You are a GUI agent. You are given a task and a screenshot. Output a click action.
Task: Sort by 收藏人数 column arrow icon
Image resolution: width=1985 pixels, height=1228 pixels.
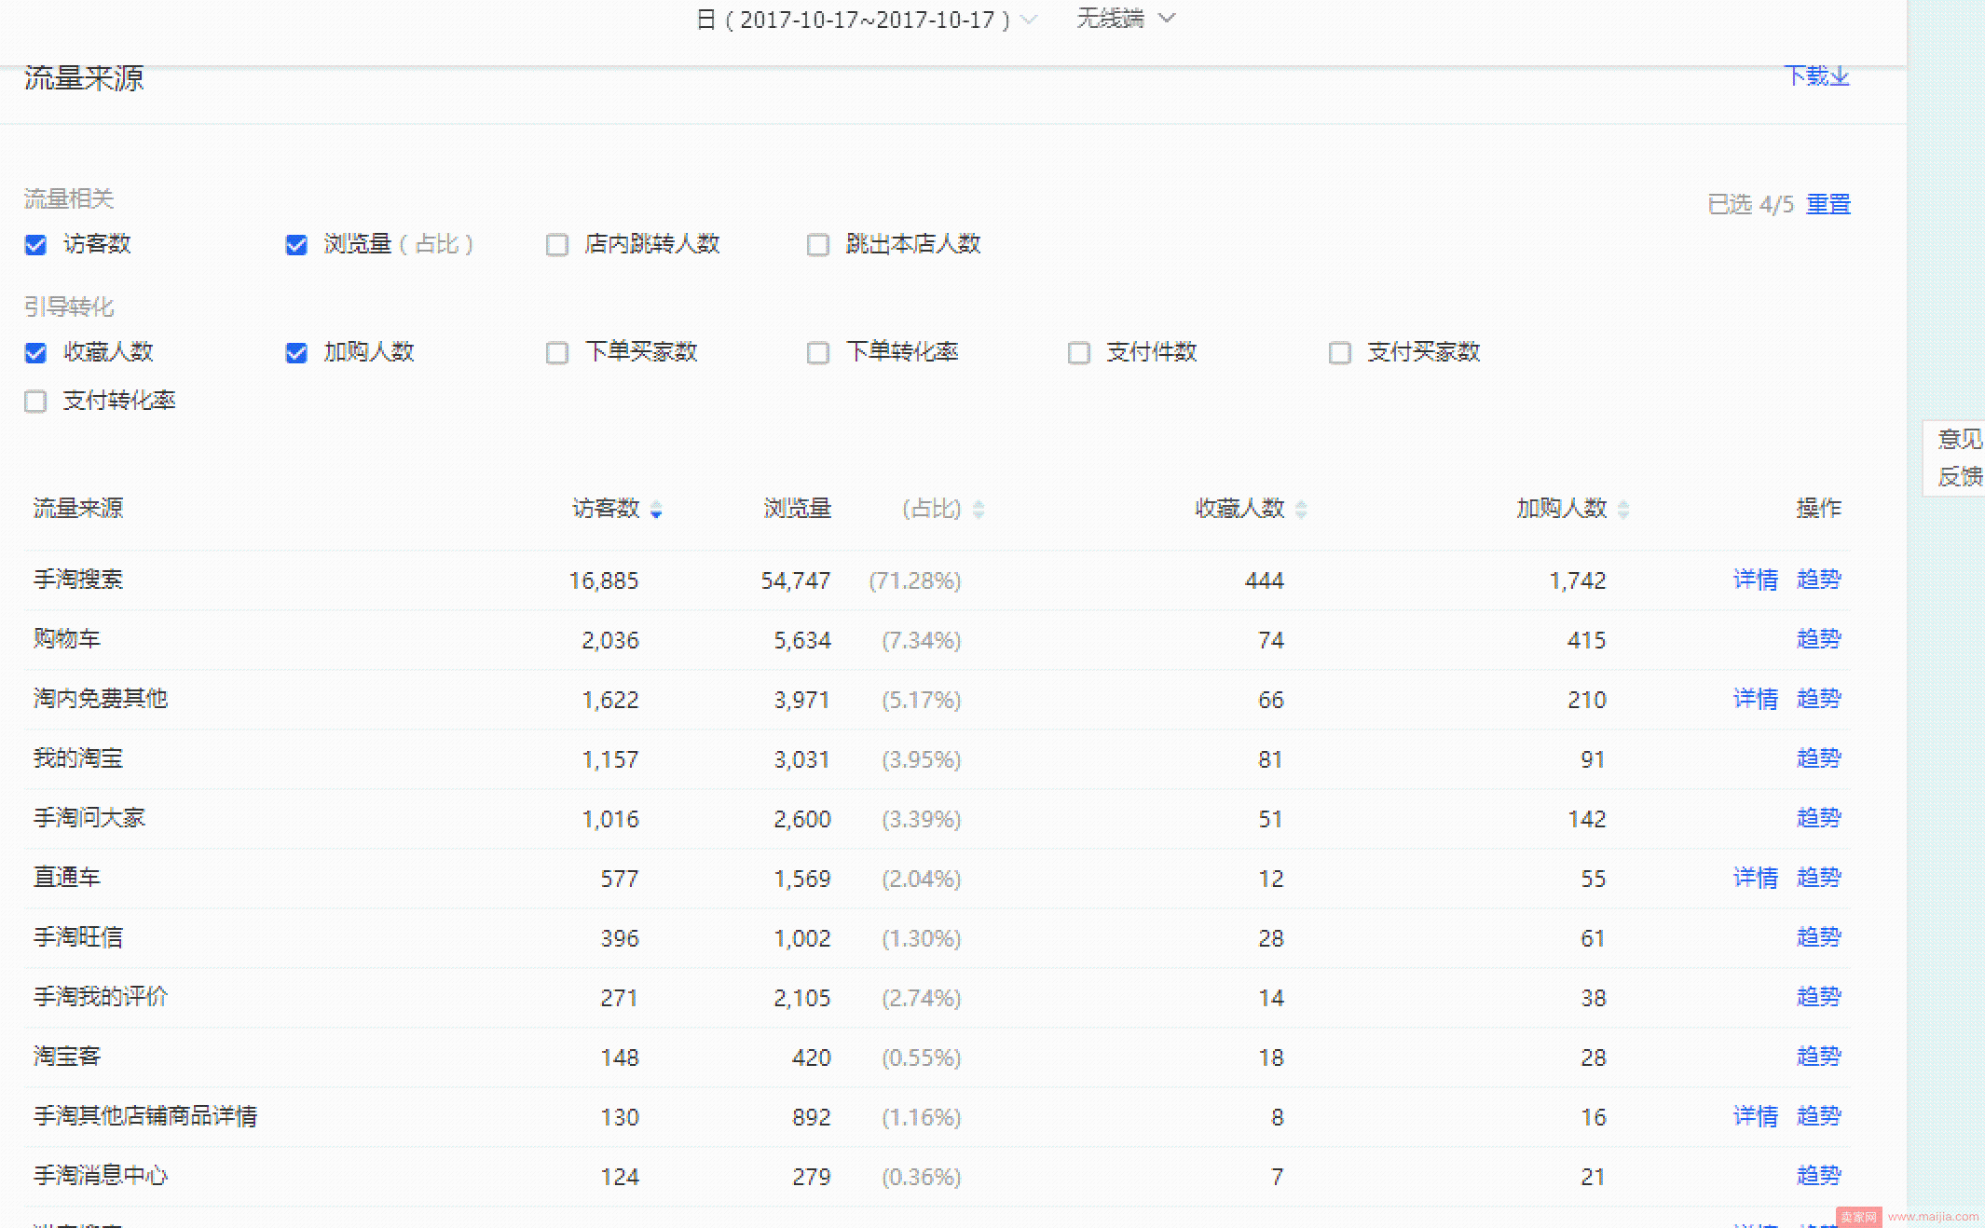coord(1301,509)
